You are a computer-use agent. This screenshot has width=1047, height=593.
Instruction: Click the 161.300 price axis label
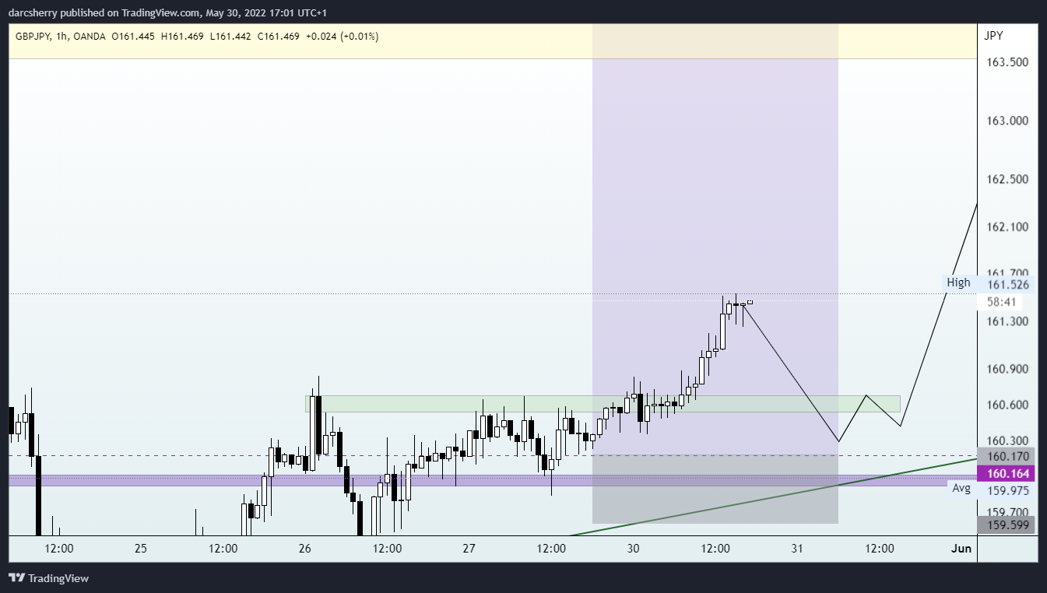(1007, 321)
